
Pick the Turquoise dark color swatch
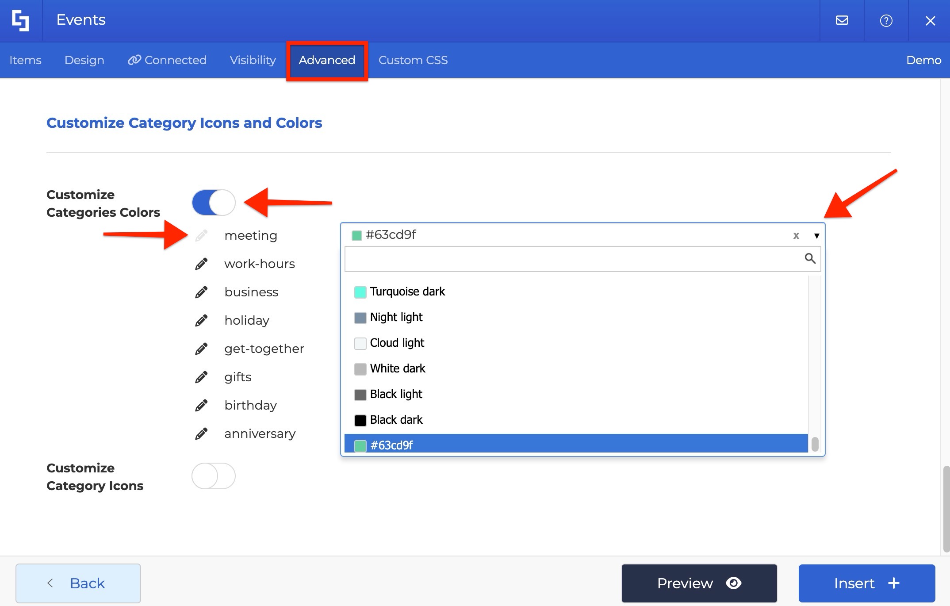pyautogui.click(x=360, y=292)
